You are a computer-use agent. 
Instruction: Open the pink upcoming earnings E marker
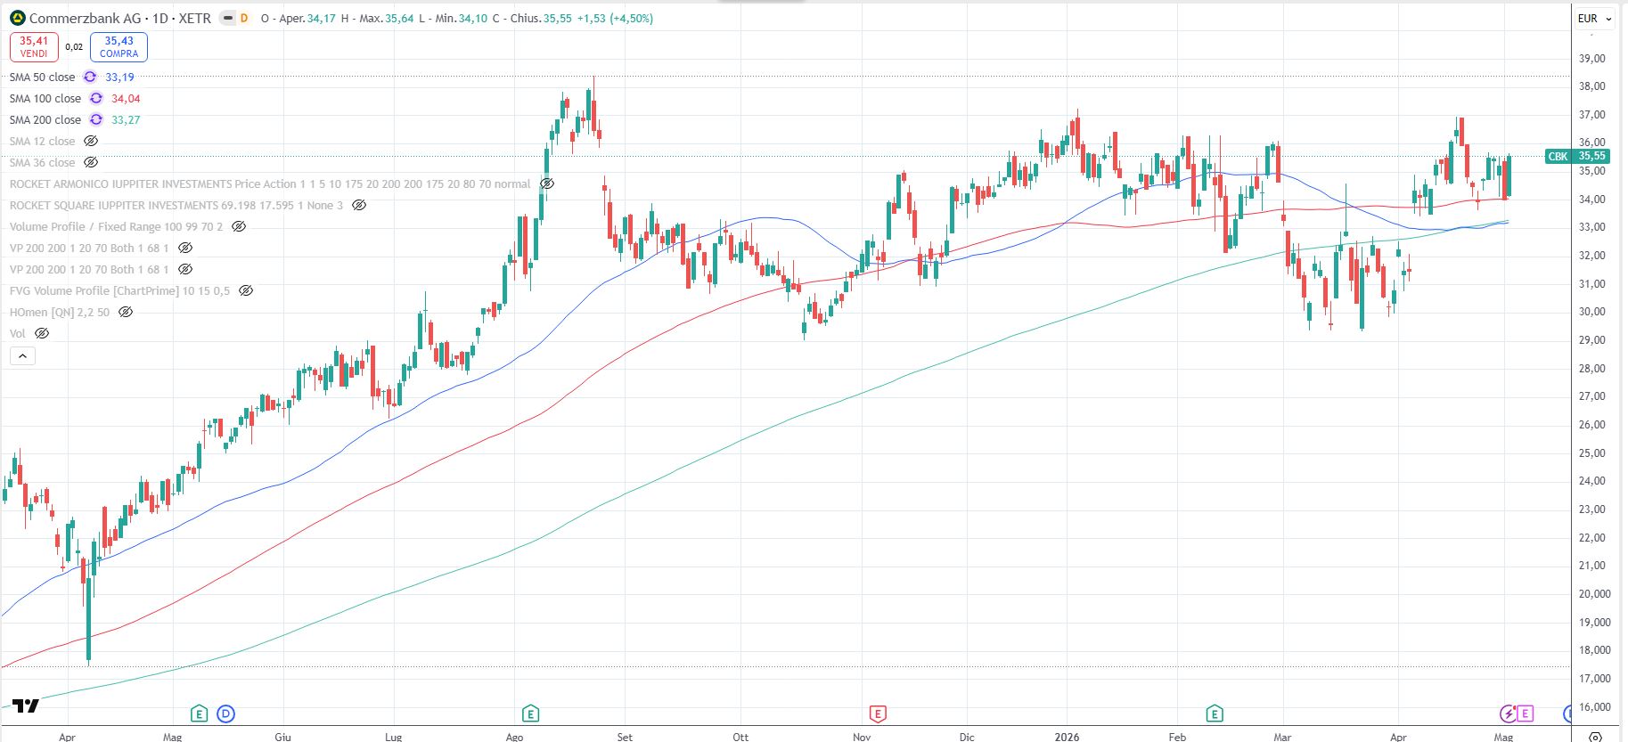click(1525, 713)
